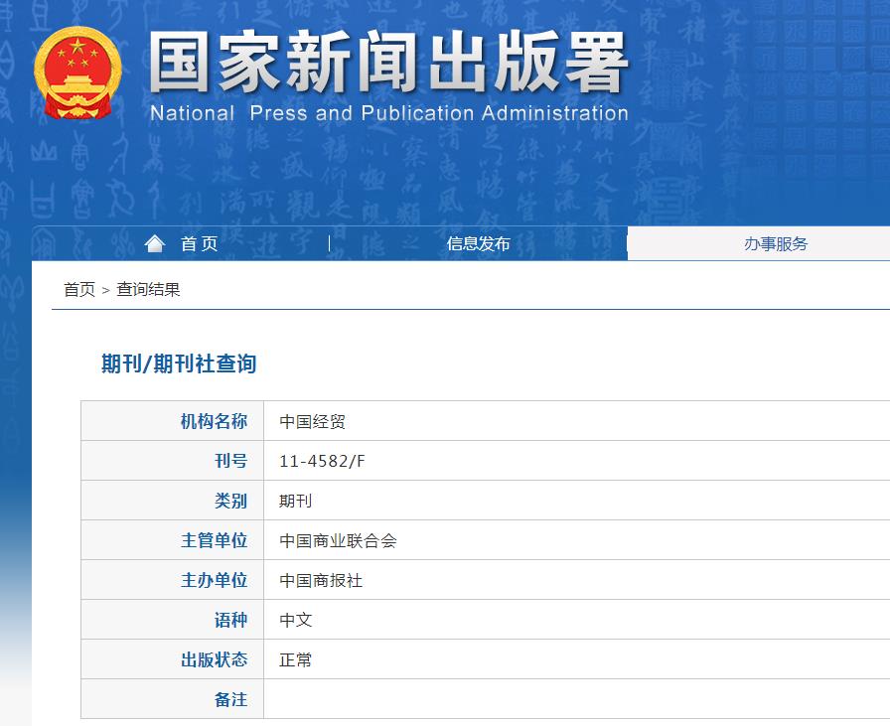
Task: Go to 首页 via the breadcrumb link
Action: 79,290
